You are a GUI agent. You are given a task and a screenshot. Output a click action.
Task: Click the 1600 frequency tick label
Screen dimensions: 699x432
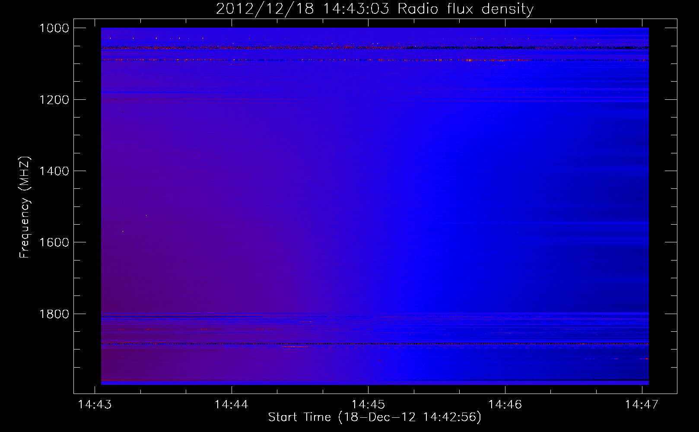click(x=54, y=242)
